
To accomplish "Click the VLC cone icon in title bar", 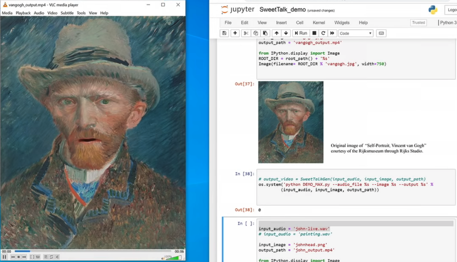I will click(5, 5).
